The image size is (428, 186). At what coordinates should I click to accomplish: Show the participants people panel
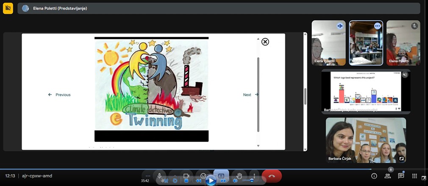pyautogui.click(x=388, y=176)
